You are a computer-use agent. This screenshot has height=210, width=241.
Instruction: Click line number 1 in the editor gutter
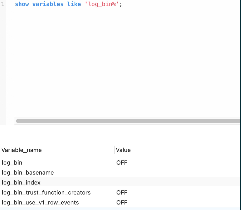point(3,4)
